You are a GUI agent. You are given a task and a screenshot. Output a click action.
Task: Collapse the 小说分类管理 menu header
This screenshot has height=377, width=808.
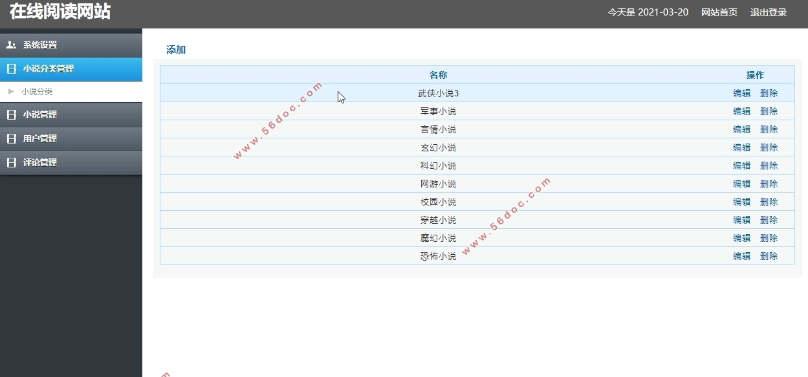tap(49, 69)
